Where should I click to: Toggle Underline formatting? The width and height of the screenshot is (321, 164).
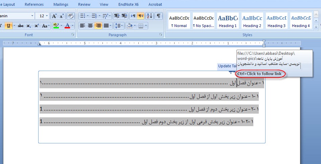(8, 26)
